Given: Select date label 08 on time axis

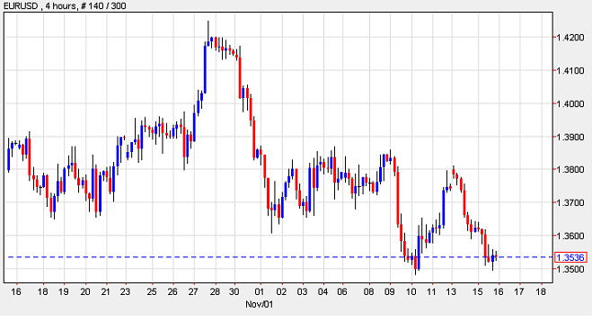Looking at the screenshot, I should (369, 291).
